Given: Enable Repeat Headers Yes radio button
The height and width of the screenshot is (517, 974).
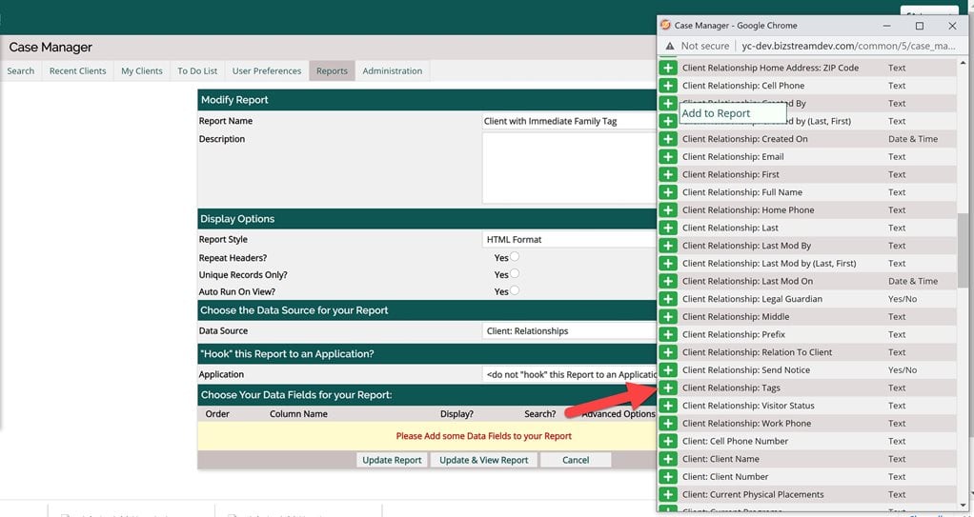Looking at the screenshot, I should tap(515, 257).
